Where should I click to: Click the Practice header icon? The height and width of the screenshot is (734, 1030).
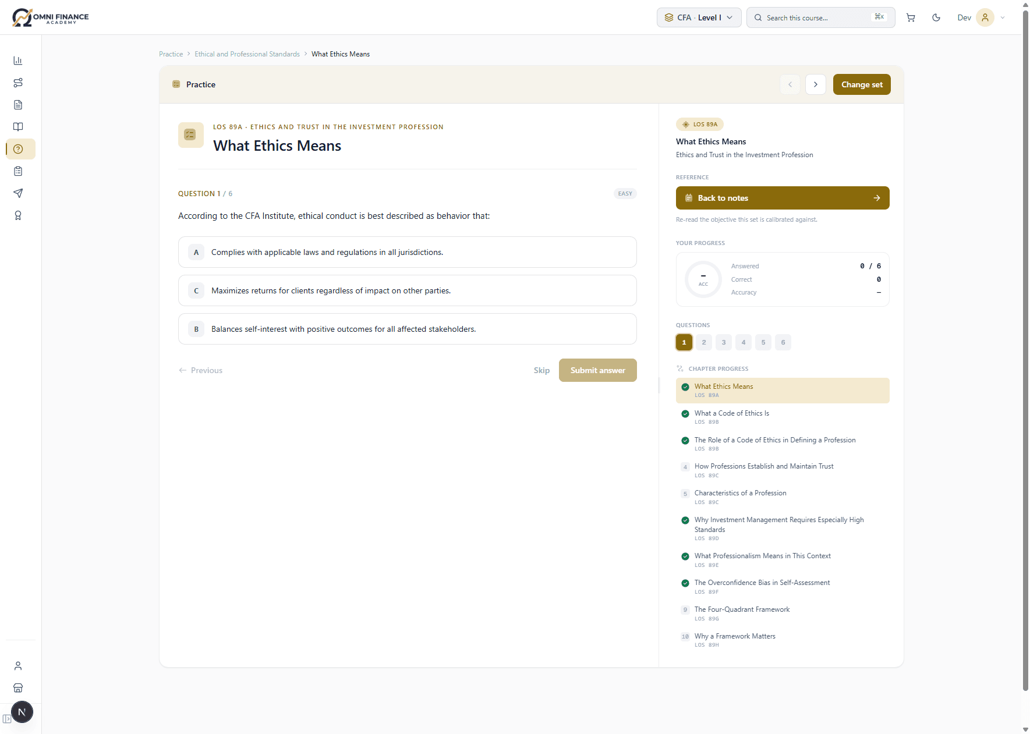(176, 84)
